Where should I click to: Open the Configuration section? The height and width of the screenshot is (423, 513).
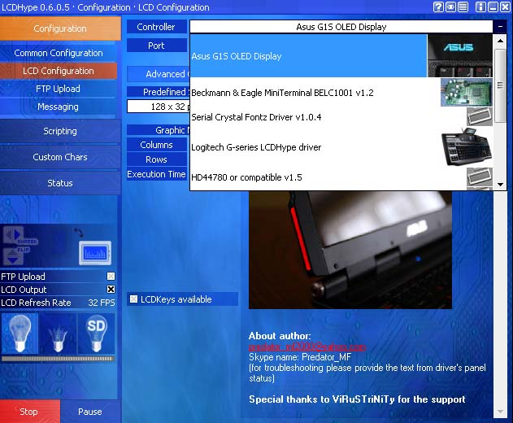click(x=60, y=28)
